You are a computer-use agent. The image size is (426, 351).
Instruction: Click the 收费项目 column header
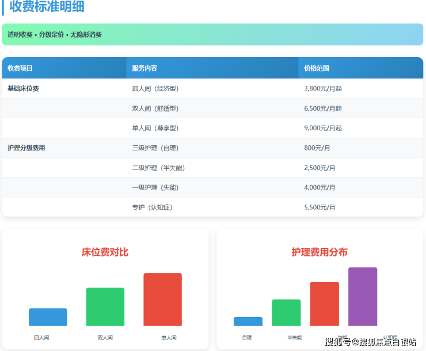pos(20,68)
